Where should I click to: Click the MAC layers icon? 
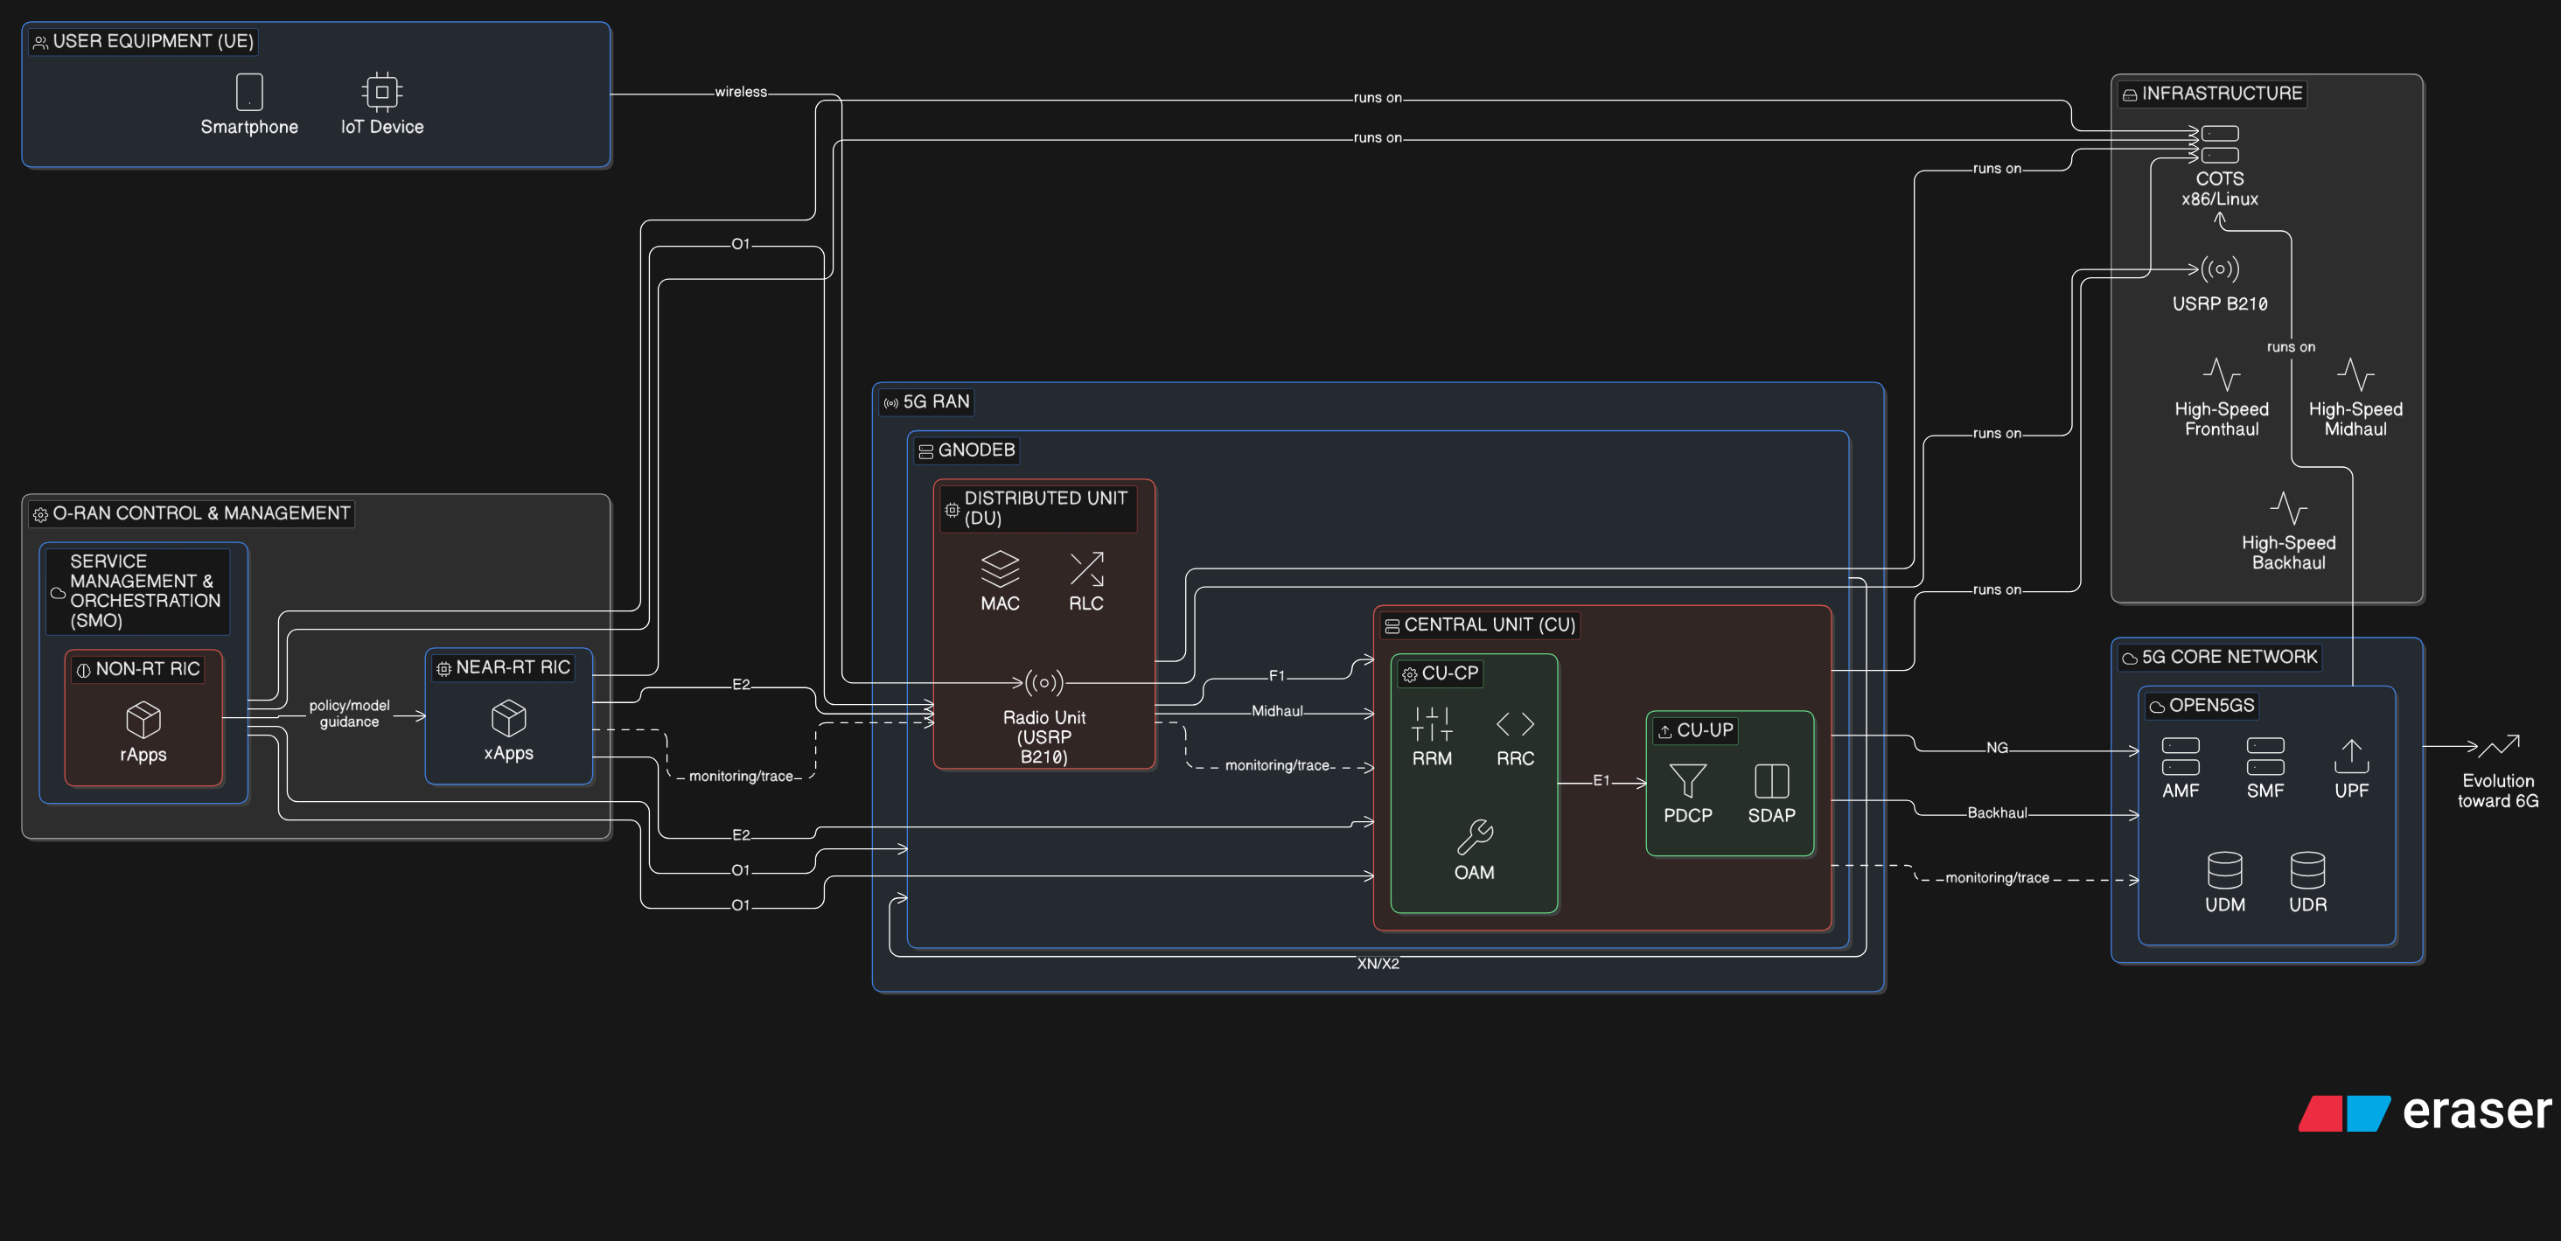(x=1000, y=568)
